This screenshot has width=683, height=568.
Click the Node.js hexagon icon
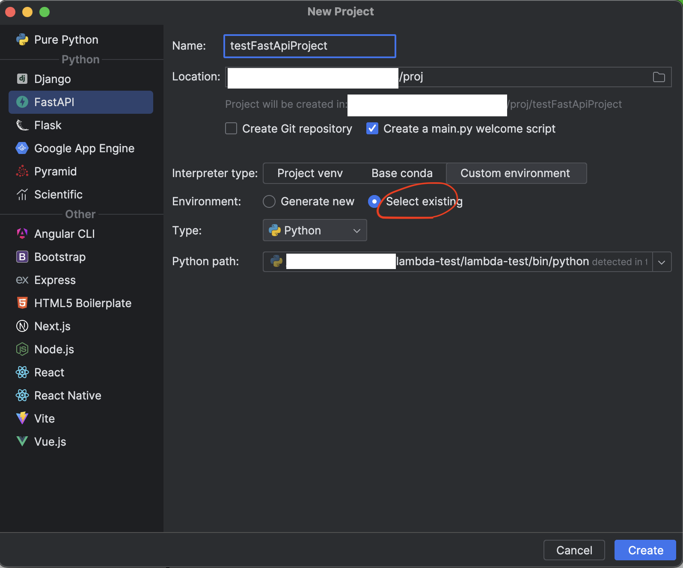click(22, 349)
